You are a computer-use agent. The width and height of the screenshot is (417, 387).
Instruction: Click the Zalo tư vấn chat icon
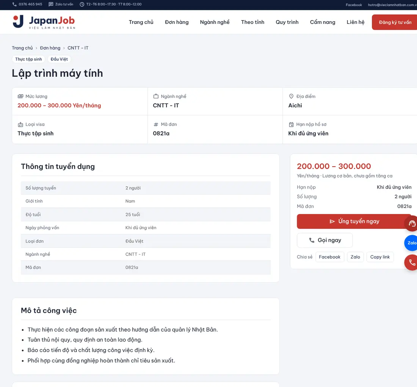pyautogui.click(x=51, y=4)
